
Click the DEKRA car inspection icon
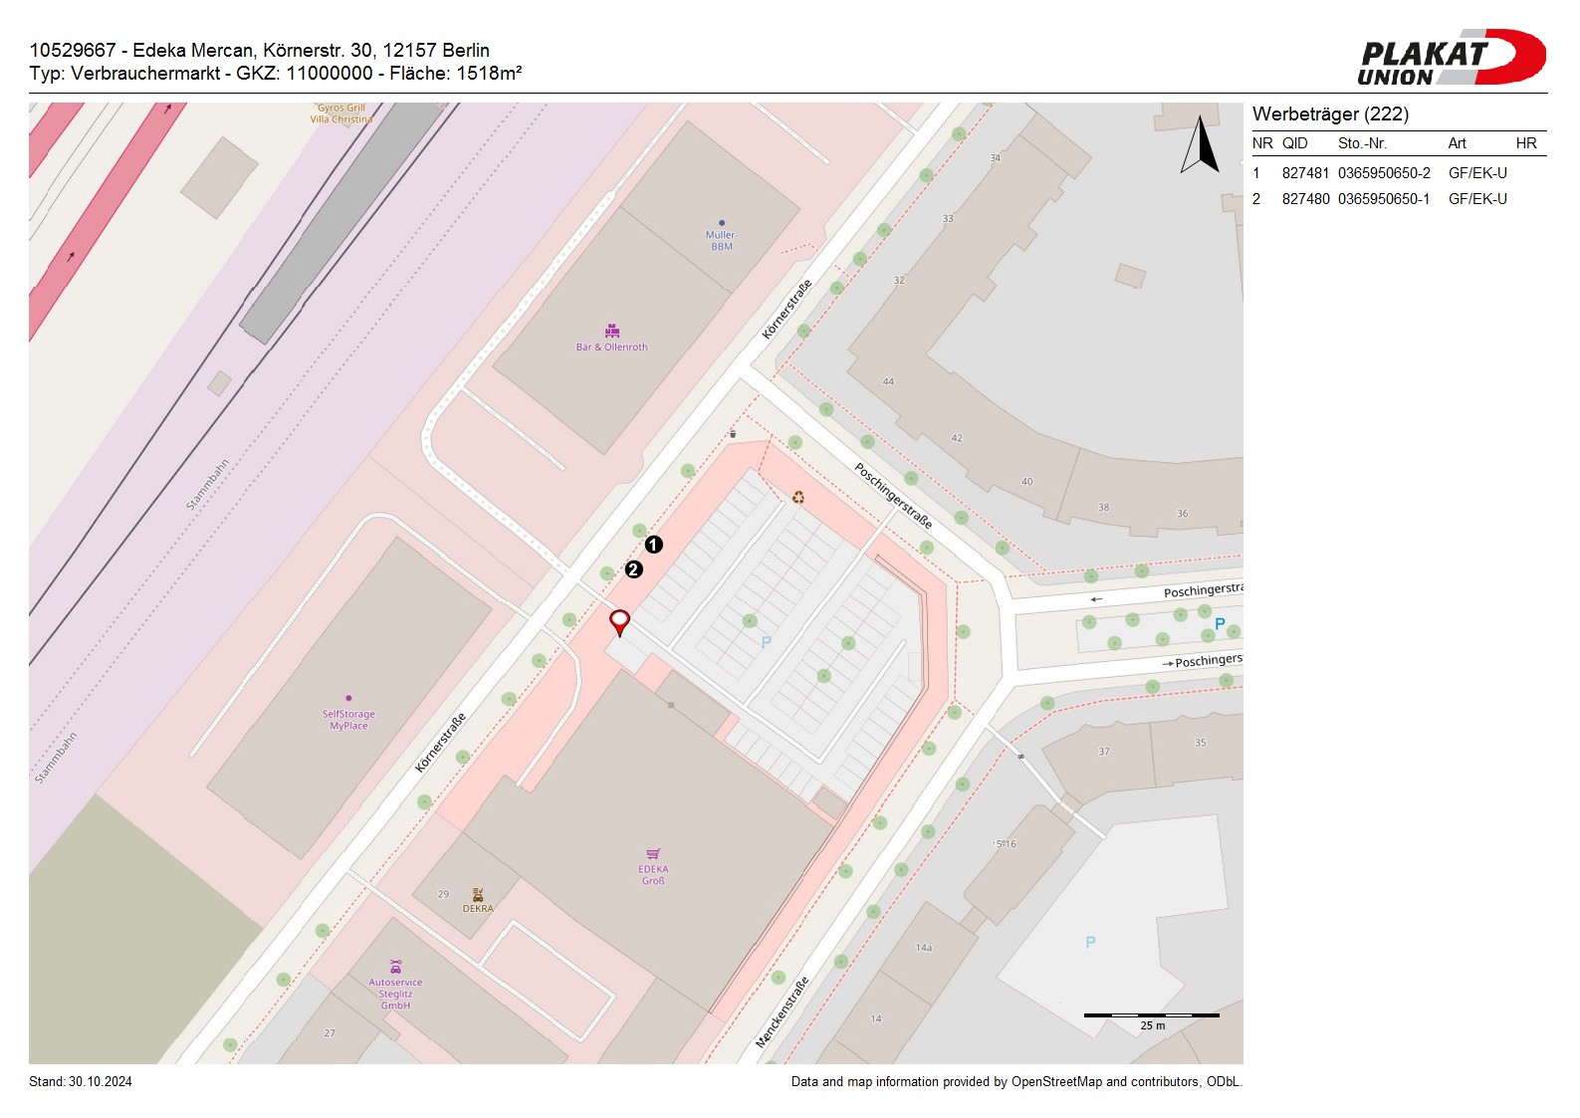478,895
